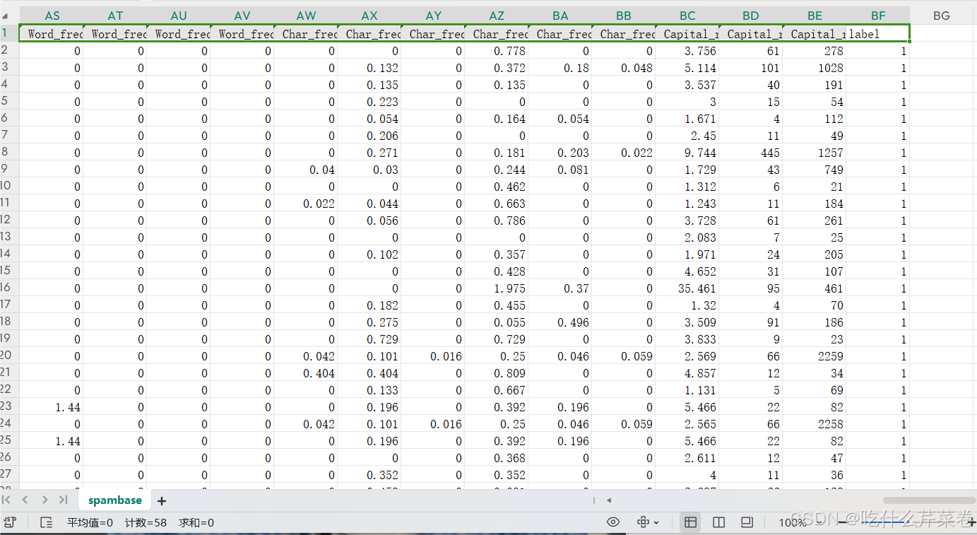Select column BG header

click(942, 16)
